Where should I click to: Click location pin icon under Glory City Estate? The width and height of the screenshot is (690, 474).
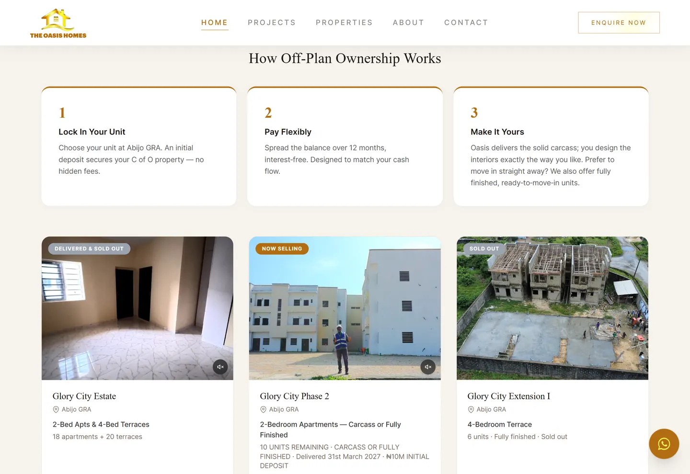click(56, 409)
